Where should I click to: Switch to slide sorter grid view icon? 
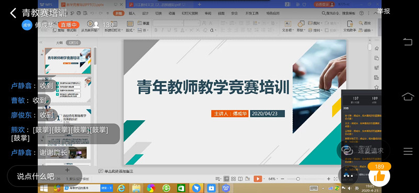[x=233, y=178]
